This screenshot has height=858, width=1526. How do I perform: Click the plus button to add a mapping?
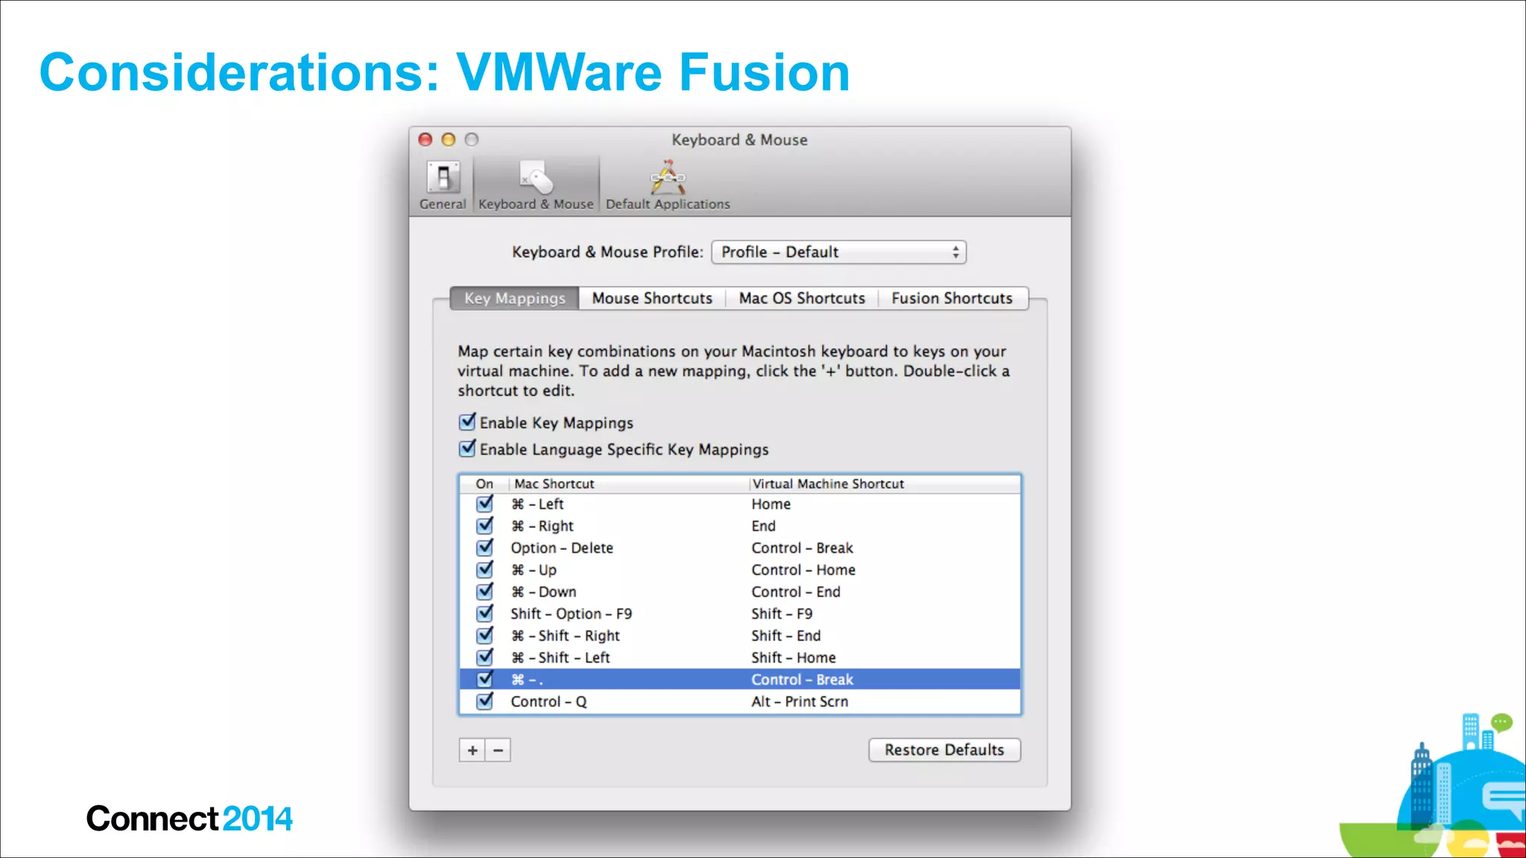click(472, 750)
